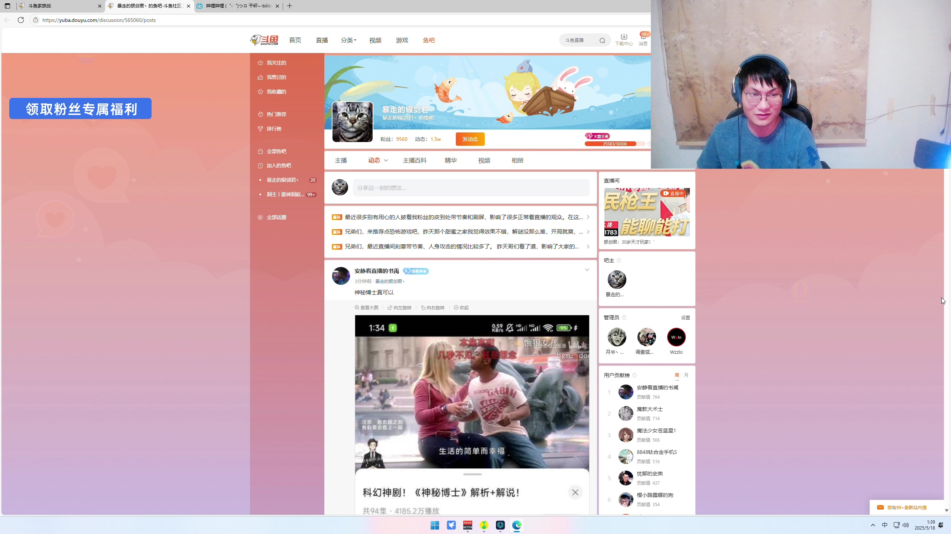951x534 pixels.
Task: Open 直播 in the top navigation
Action: (x=322, y=40)
